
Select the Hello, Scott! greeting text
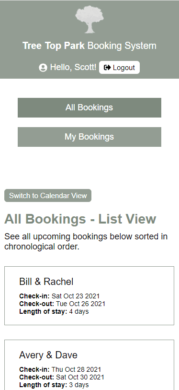[73, 68]
